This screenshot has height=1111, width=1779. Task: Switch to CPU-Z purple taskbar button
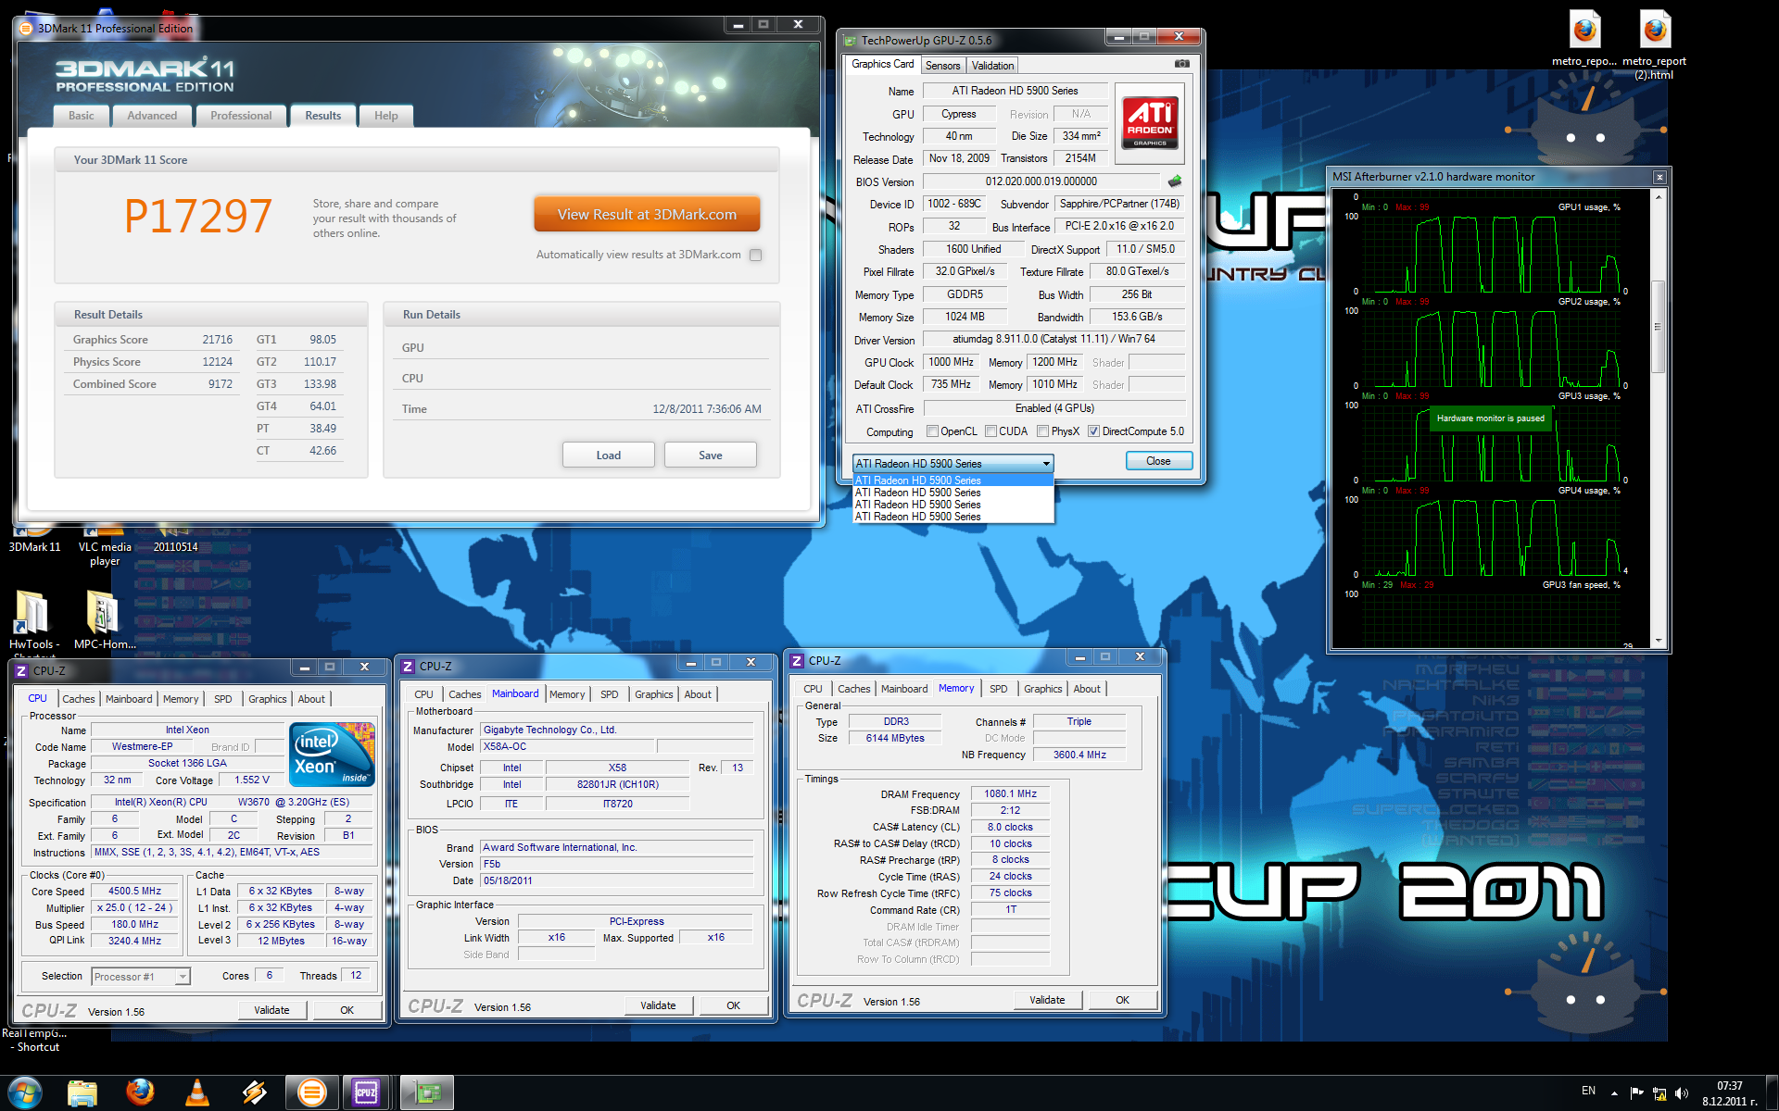(x=367, y=1092)
